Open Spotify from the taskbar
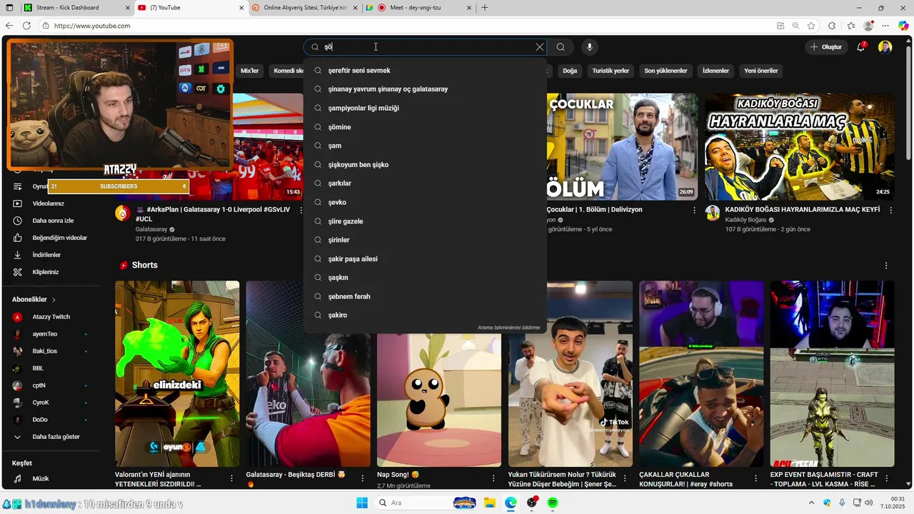The width and height of the screenshot is (914, 514). click(553, 503)
